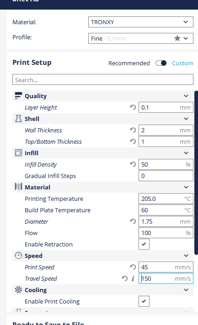This screenshot has height=325, width=198.
Task: Click the Wall Thickness value field
Action: (x=166, y=130)
